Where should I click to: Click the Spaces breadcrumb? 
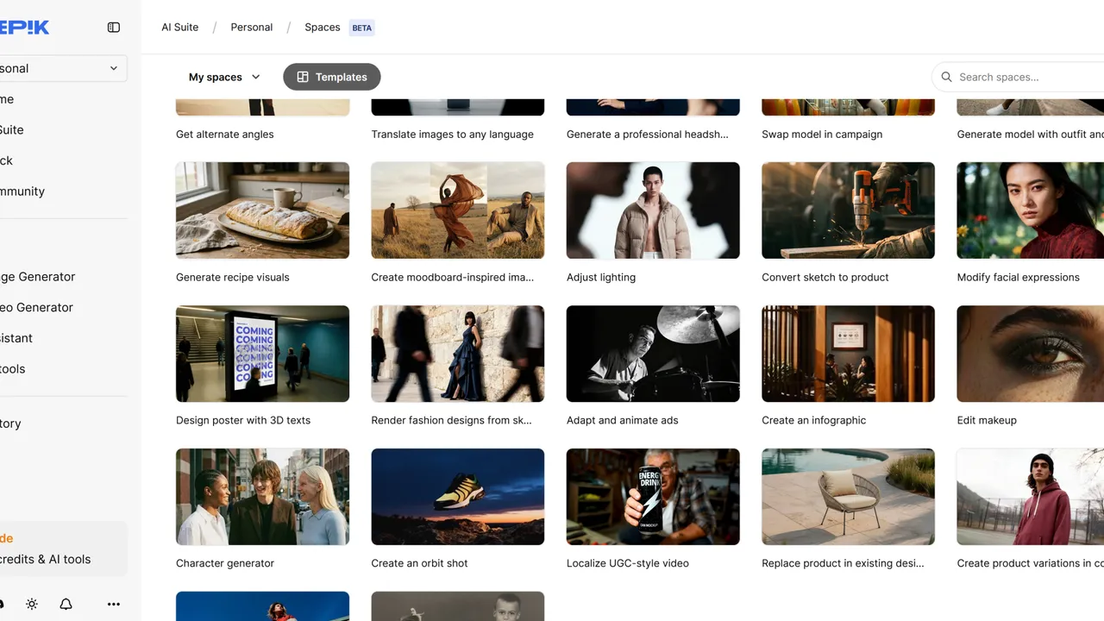pos(323,28)
